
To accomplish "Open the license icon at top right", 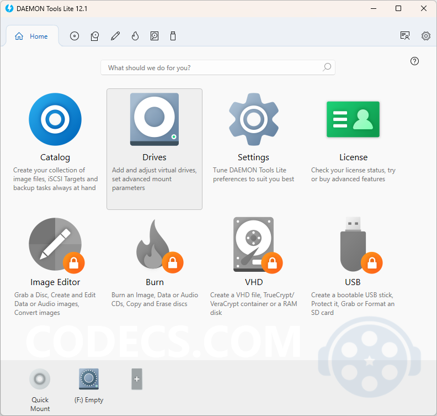I will tap(405, 36).
